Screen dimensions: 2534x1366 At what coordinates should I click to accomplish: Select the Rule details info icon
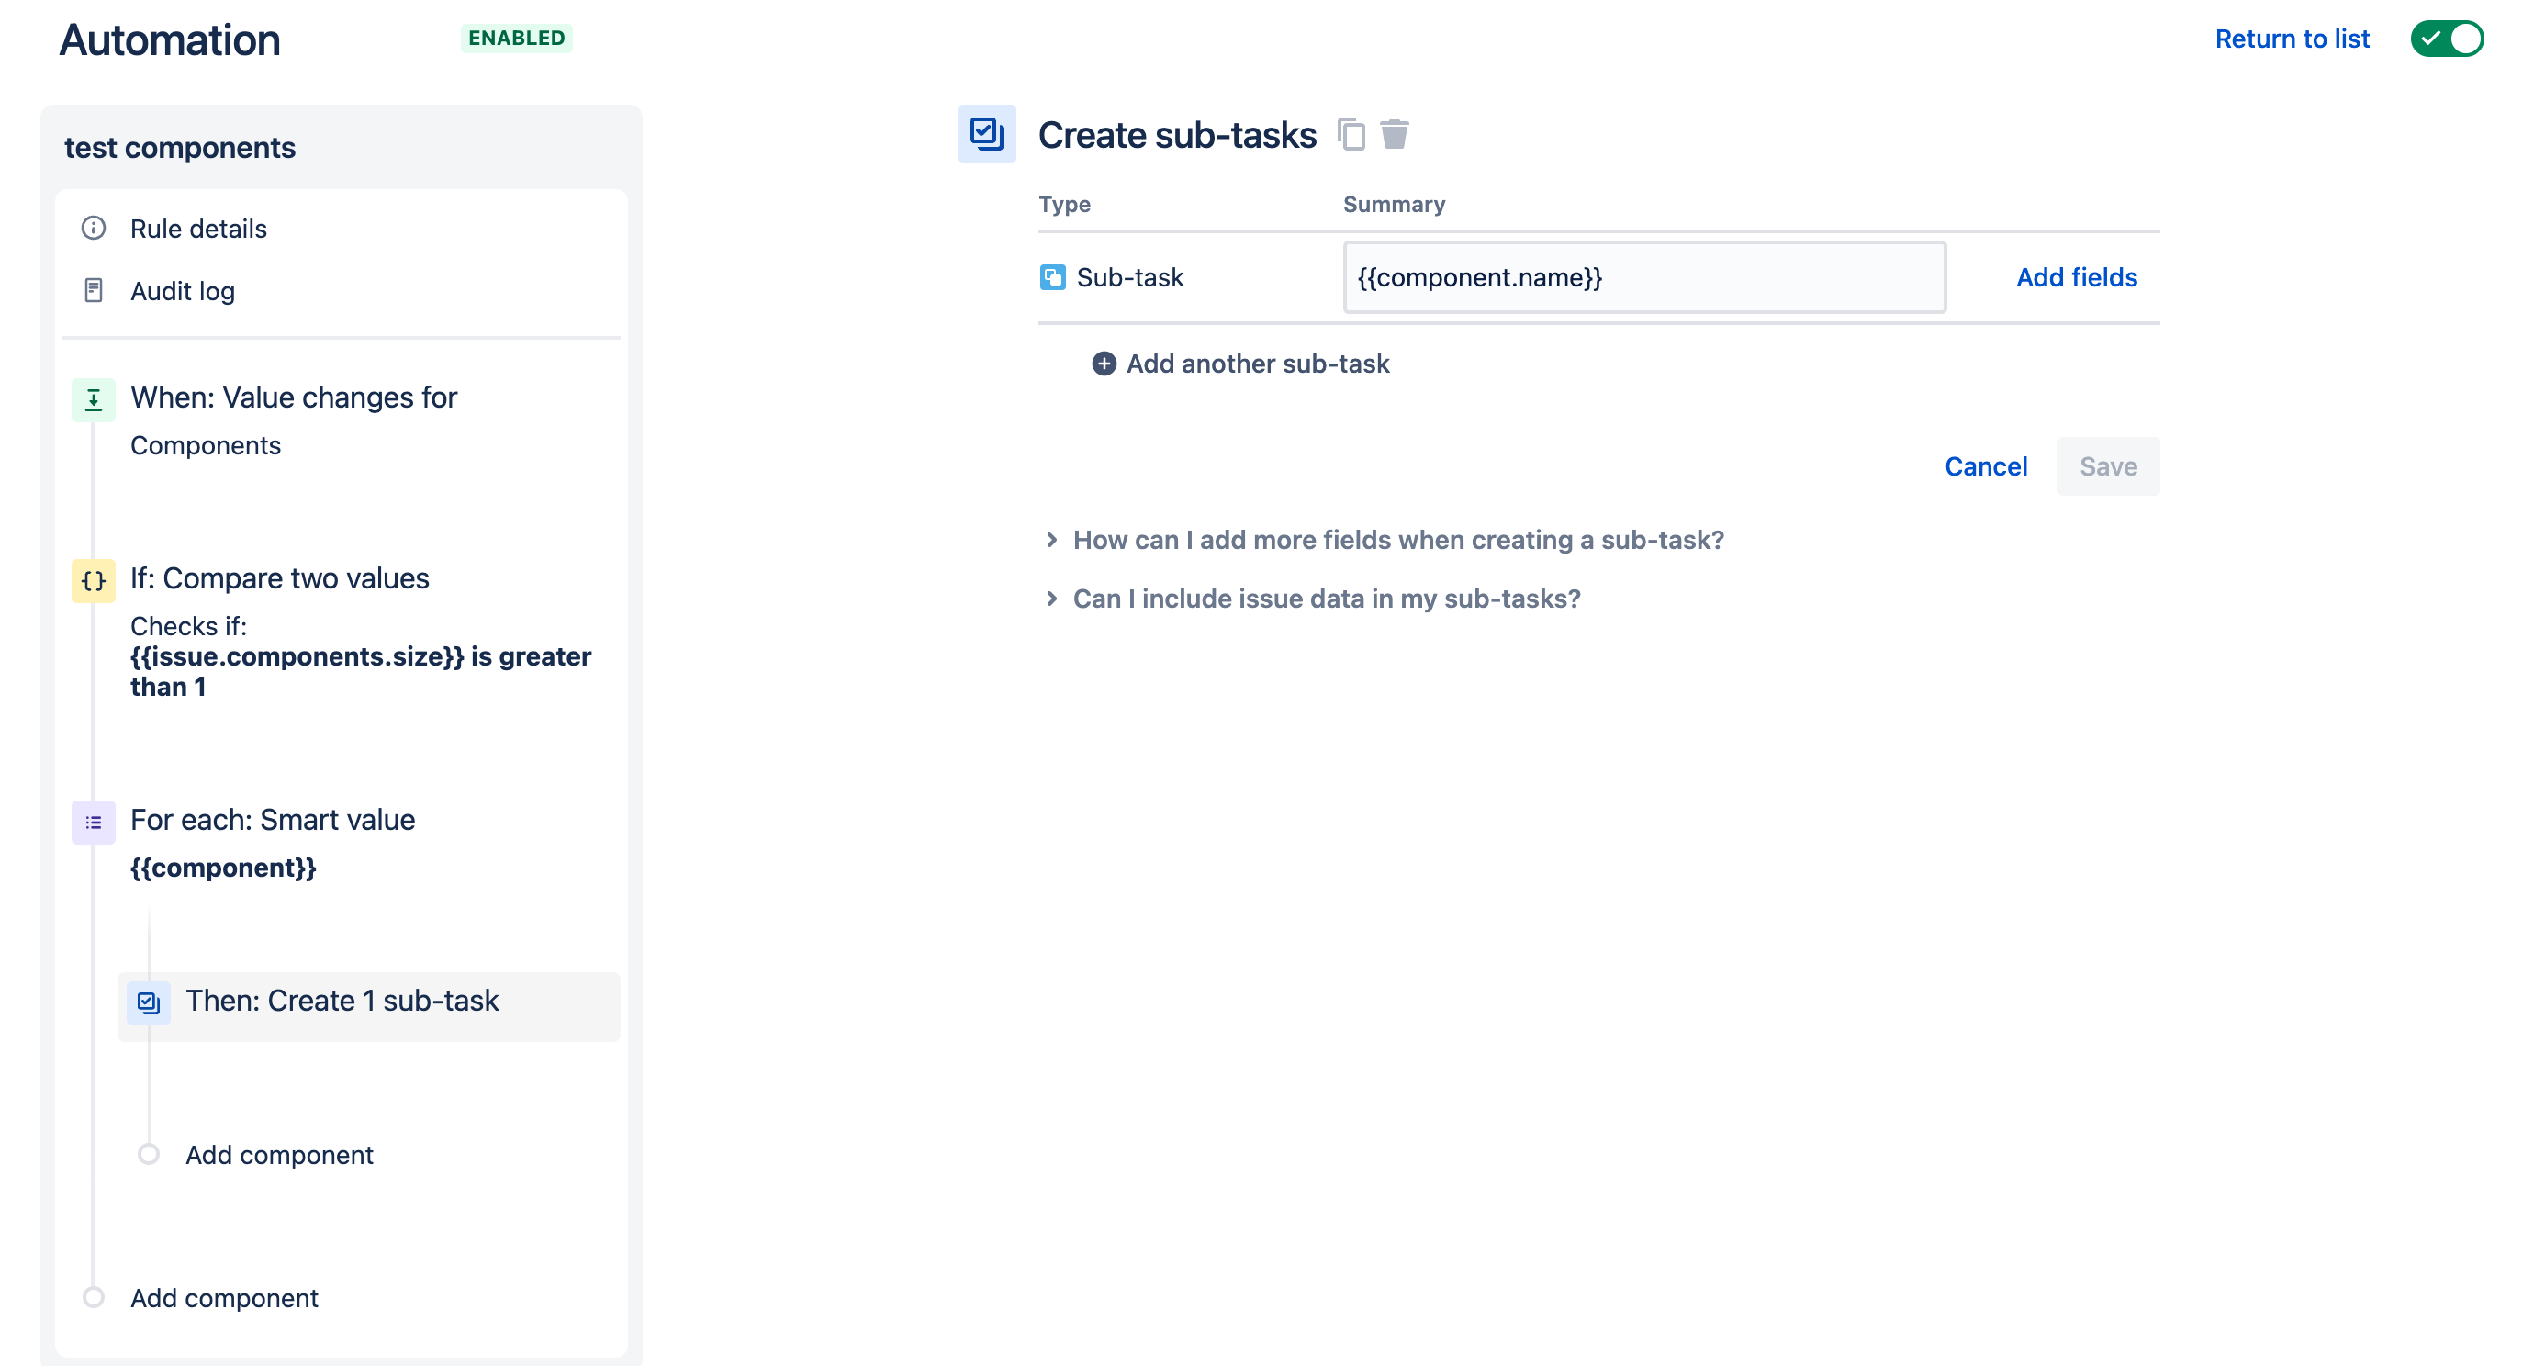[x=94, y=229]
